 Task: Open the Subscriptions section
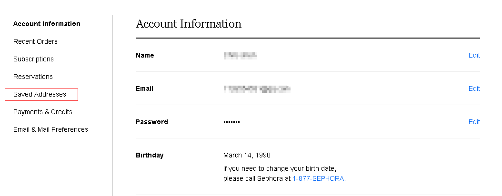[33, 59]
